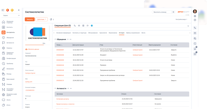Open the Сервис workspace dropdown

[x=11, y=16]
